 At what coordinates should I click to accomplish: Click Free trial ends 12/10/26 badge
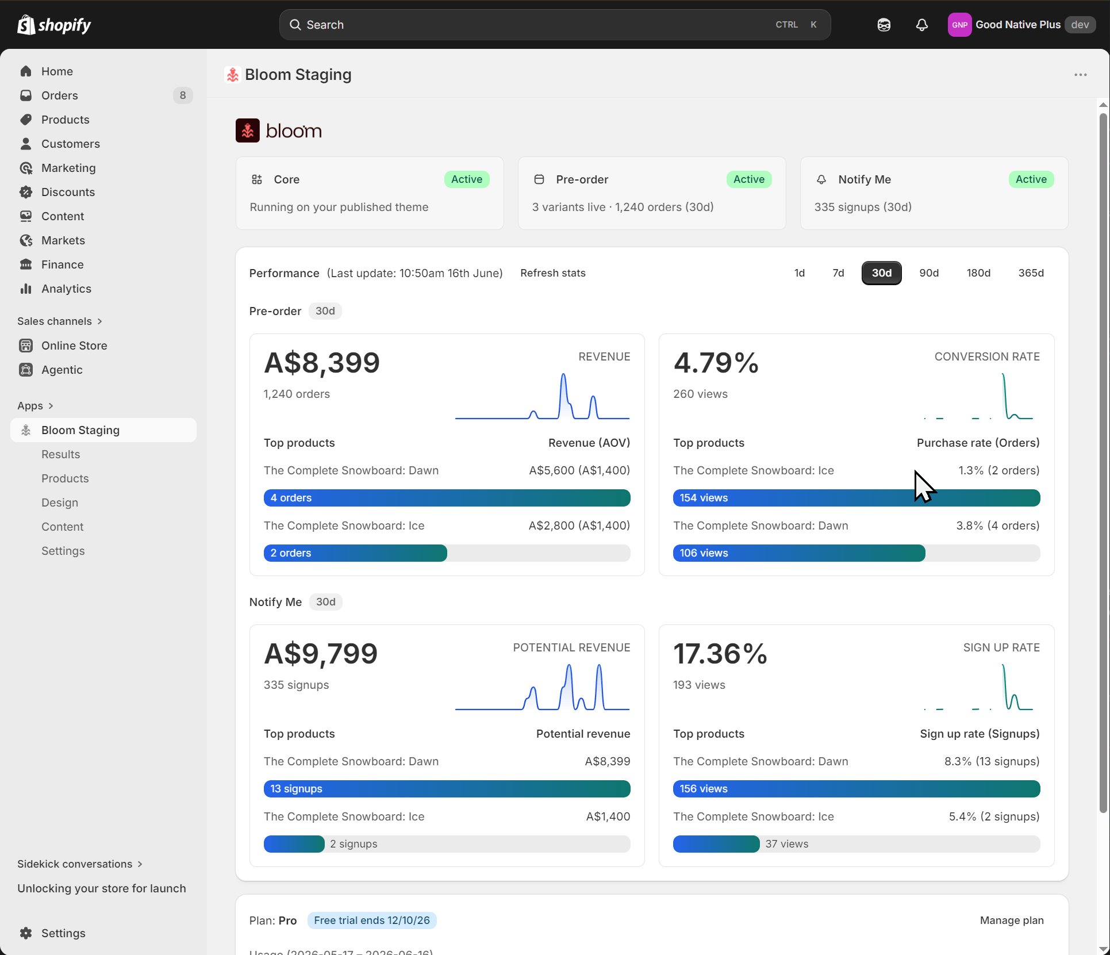click(x=372, y=921)
